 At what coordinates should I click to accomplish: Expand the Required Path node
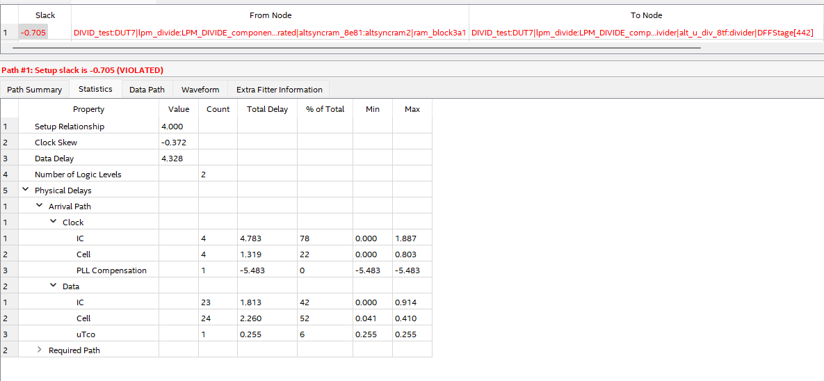pos(40,350)
